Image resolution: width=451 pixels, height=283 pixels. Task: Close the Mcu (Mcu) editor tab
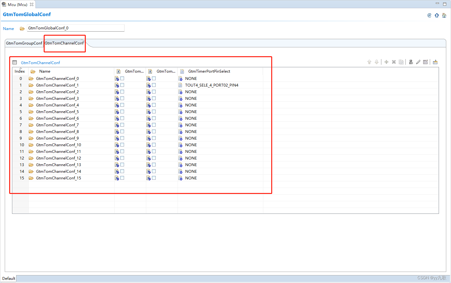[32, 4]
